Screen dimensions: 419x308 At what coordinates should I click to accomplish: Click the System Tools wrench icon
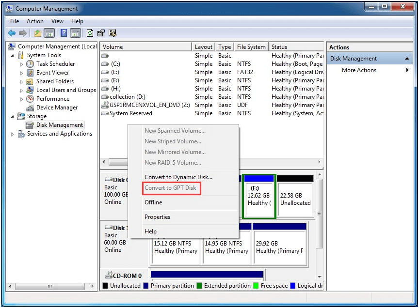(x=21, y=55)
